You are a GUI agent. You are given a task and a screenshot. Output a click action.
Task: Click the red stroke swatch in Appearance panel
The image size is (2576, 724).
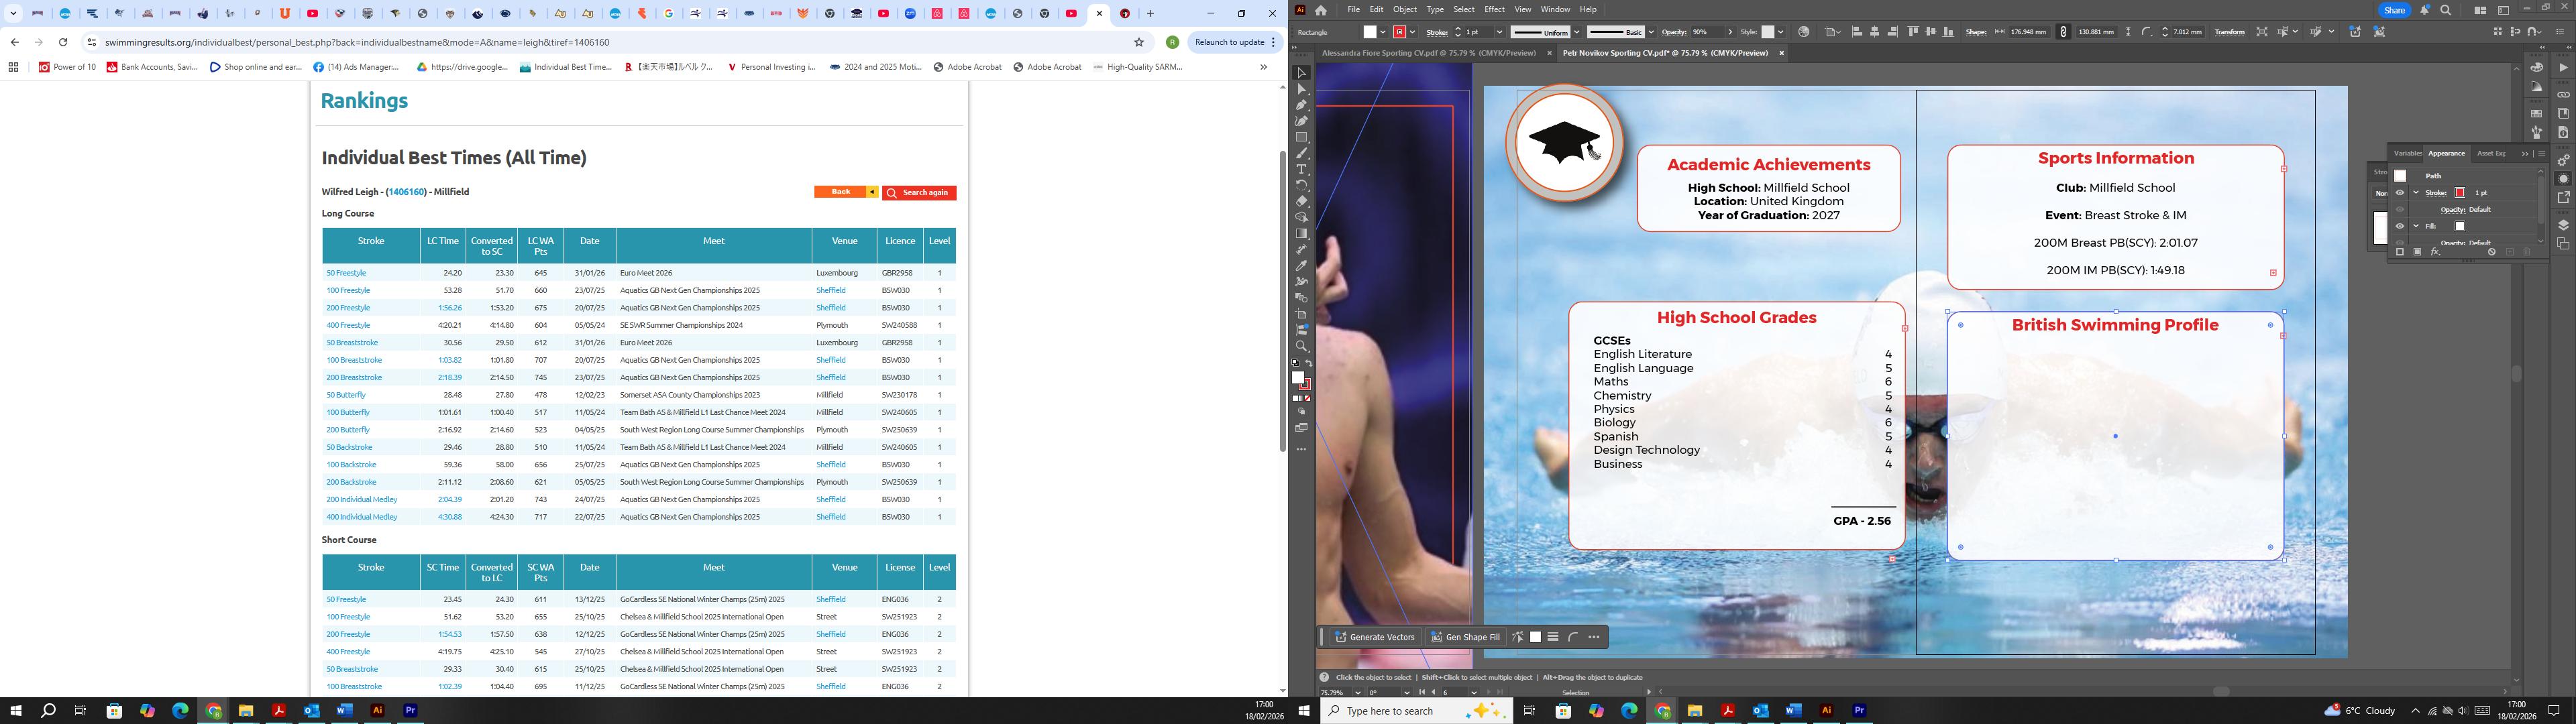[2460, 193]
